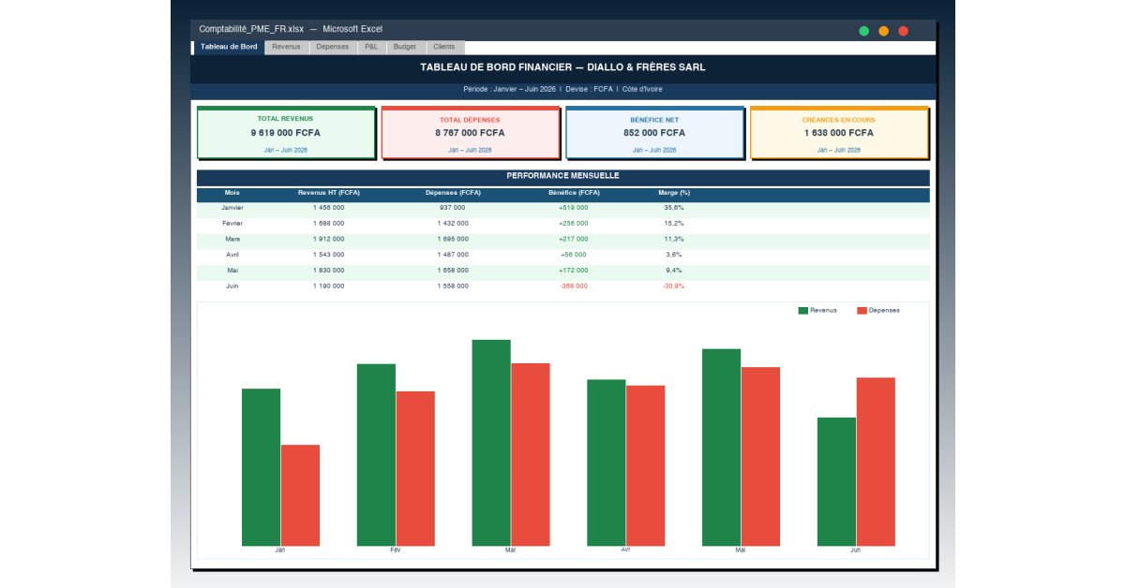Click Janvier revenue cell 1 456 000
Screen dimensions: 1125x588
tap(329, 208)
